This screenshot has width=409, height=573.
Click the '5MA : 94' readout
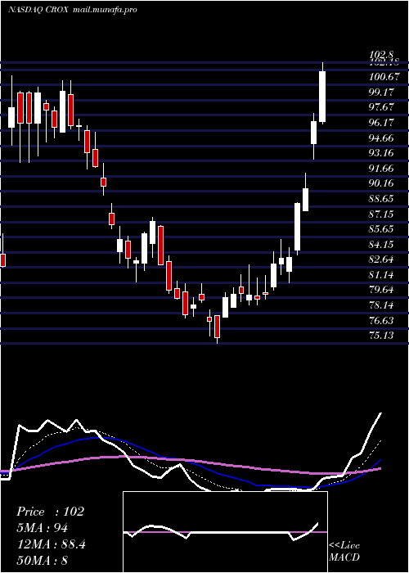coord(42,528)
